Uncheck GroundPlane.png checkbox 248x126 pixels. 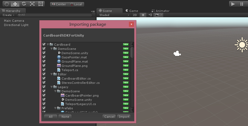click(44, 66)
